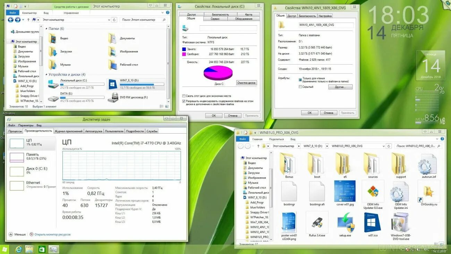451x254 pixels.
Task: Switch to Безопасность tab in disk C properties
Action: click(220, 15)
